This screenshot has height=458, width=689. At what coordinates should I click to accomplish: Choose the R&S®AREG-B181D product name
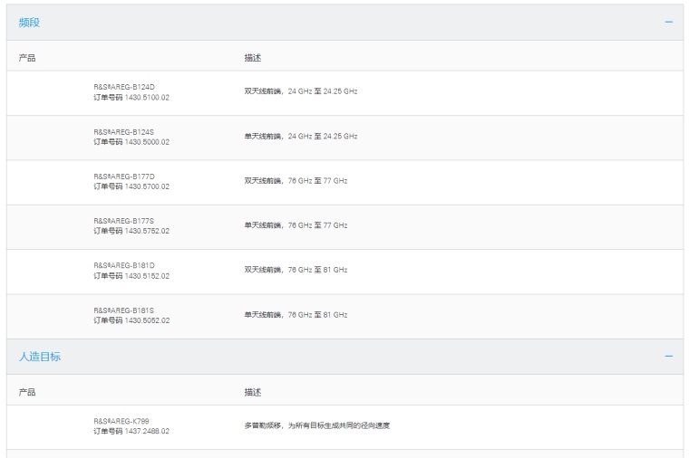click(124, 266)
